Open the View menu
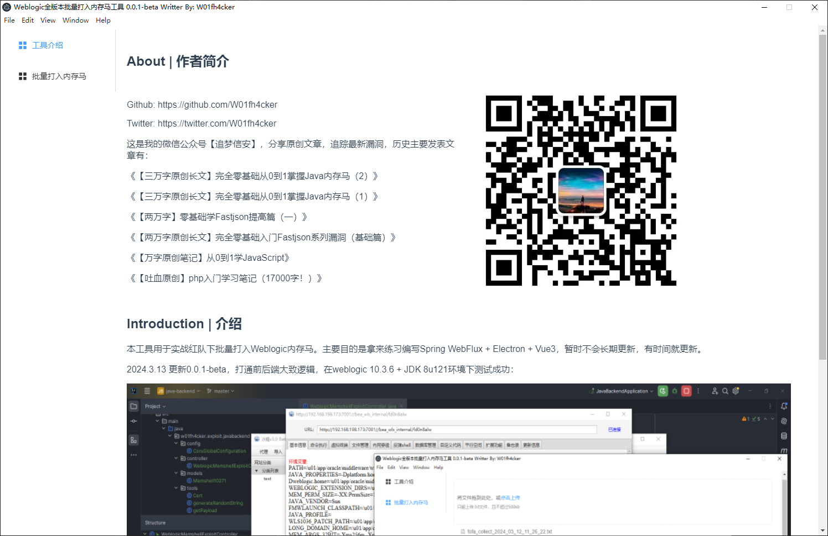The height and width of the screenshot is (536, 828). tap(48, 20)
